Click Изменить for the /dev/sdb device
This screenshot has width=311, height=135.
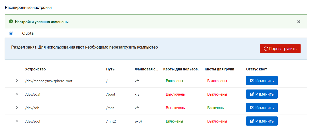point(262,108)
